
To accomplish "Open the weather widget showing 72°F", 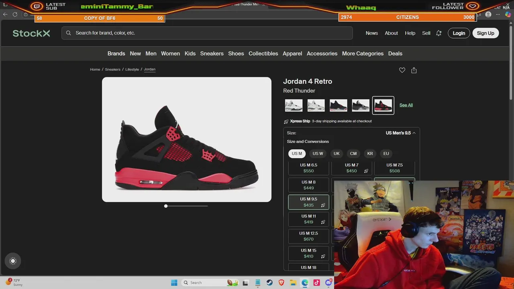I will 14,282.
